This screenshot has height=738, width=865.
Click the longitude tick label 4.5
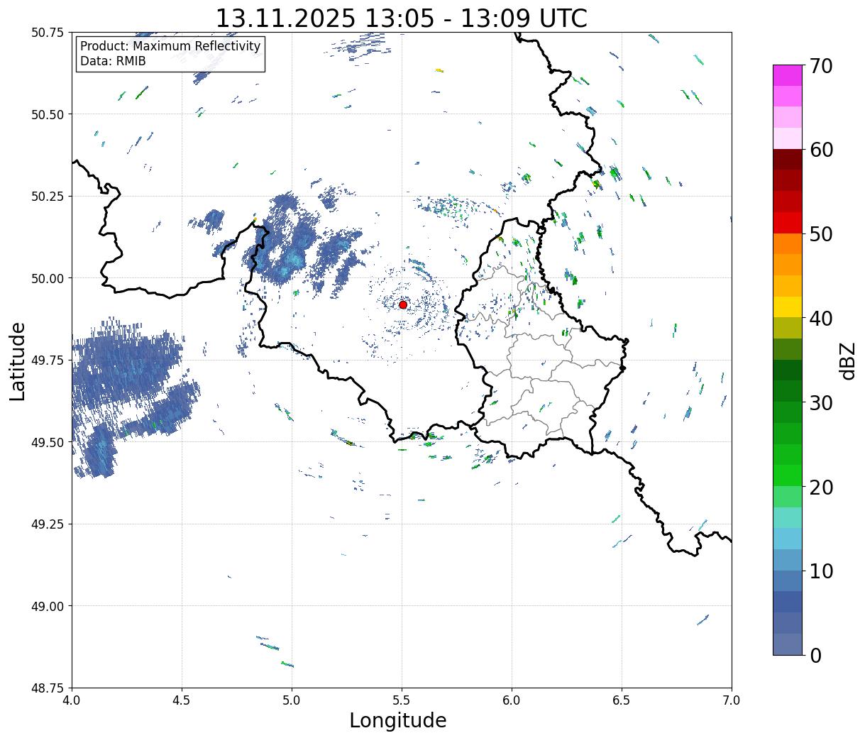(x=182, y=700)
